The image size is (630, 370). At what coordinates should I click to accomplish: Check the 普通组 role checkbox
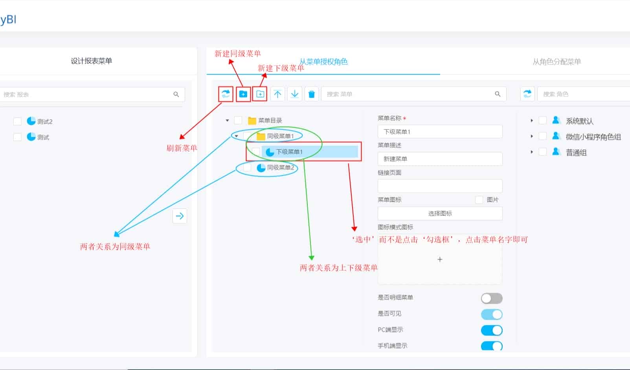click(543, 152)
